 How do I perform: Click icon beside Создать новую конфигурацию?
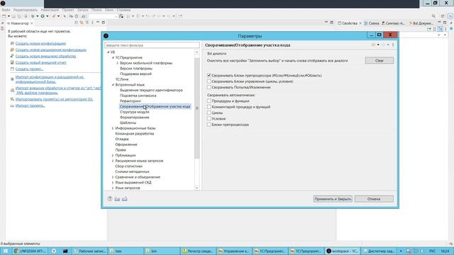[x=12, y=43]
